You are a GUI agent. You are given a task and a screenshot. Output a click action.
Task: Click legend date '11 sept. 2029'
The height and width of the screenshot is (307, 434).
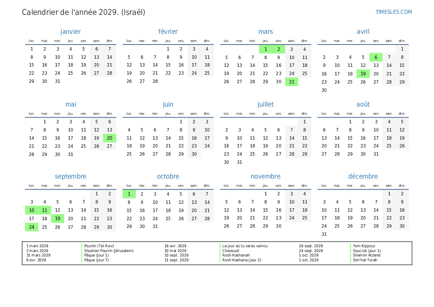pos(176,260)
